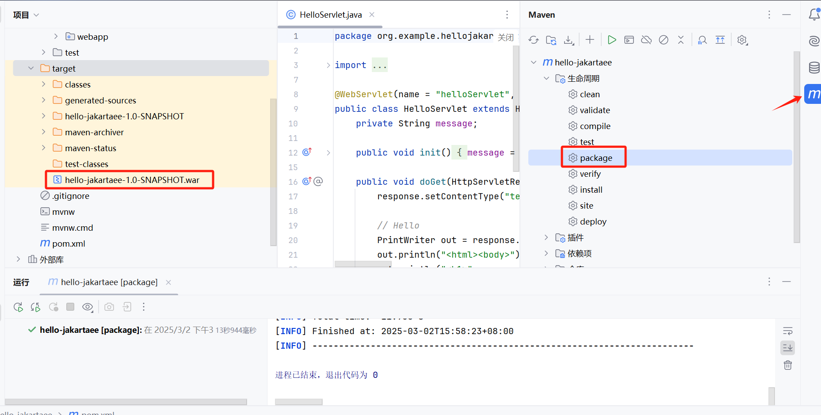Open the Maven dependency analyzer icon

pyautogui.click(x=702, y=40)
